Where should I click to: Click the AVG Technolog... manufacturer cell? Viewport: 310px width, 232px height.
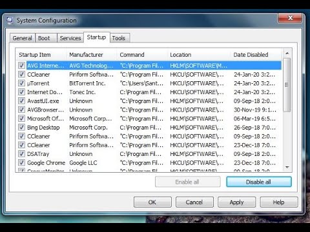coord(91,66)
